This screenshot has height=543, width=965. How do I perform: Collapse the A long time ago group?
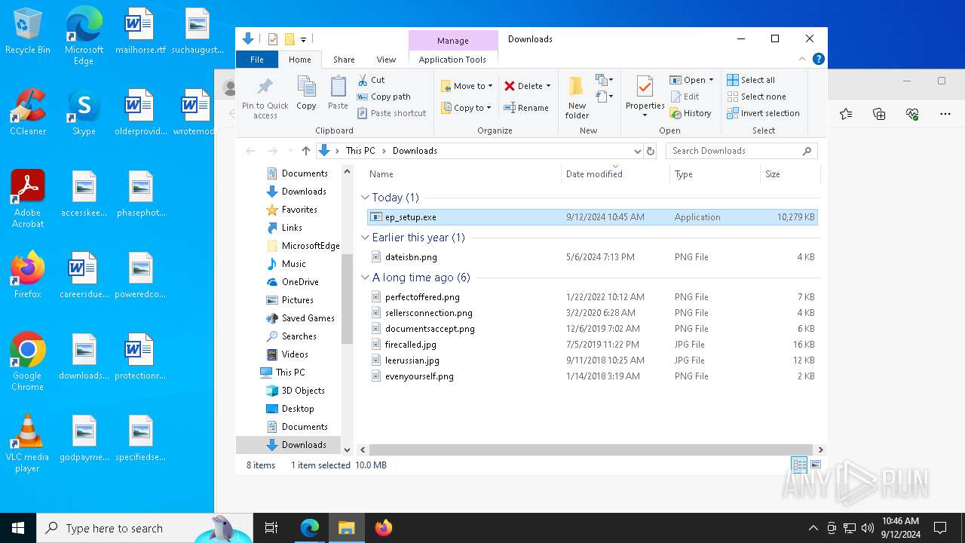coord(365,278)
